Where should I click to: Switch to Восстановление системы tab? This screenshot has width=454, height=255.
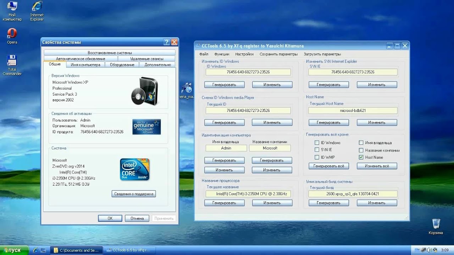[x=110, y=53]
